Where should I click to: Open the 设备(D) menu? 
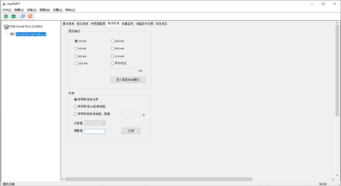coord(32,10)
